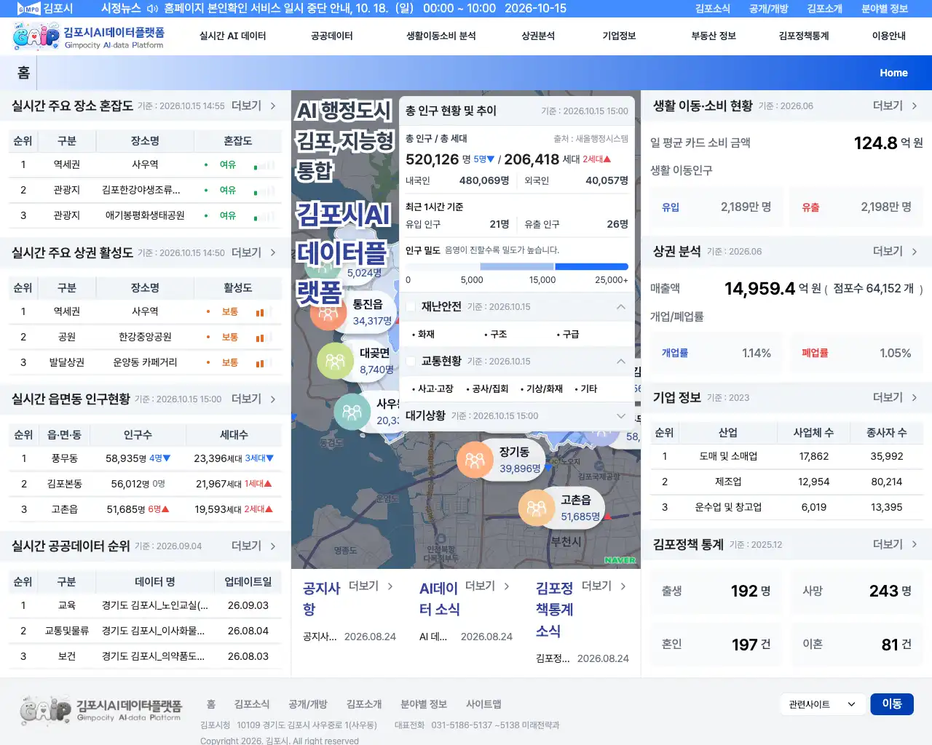Collapse the 재난안전 section
The image size is (932, 745).
click(x=621, y=307)
